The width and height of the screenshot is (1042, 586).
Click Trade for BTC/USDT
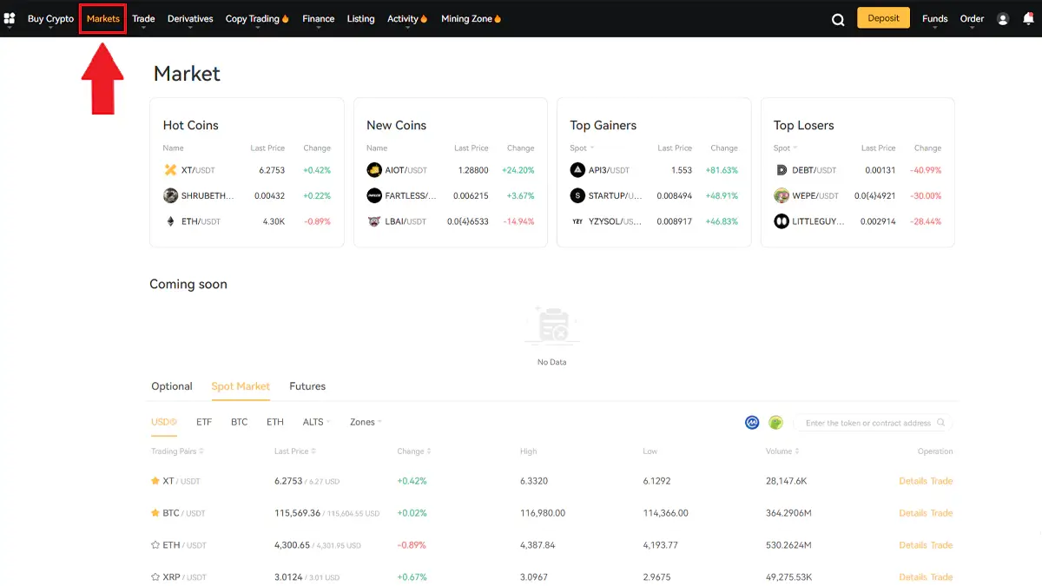click(942, 513)
